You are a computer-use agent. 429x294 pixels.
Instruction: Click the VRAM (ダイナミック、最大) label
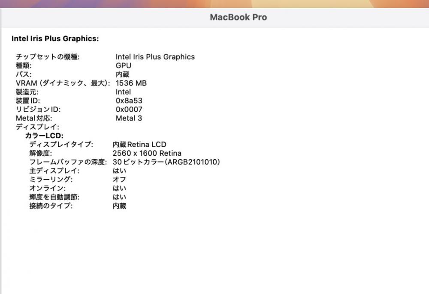click(x=63, y=83)
